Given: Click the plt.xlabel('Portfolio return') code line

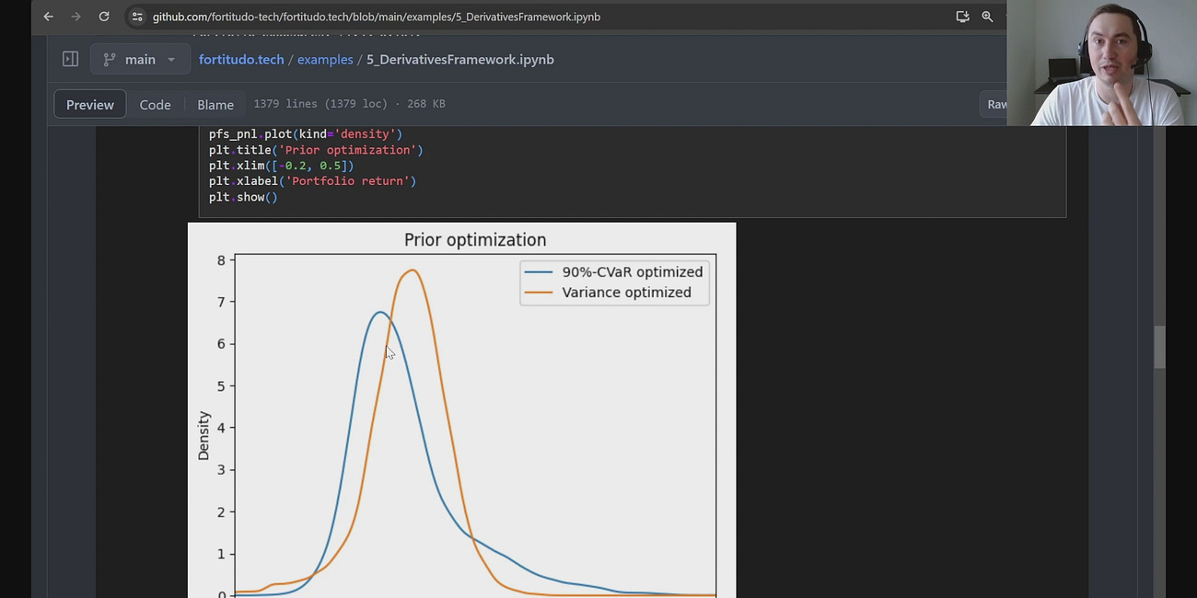Looking at the screenshot, I should (312, 181).
